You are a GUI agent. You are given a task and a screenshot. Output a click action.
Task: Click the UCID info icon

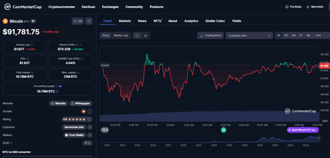[11, 143]
